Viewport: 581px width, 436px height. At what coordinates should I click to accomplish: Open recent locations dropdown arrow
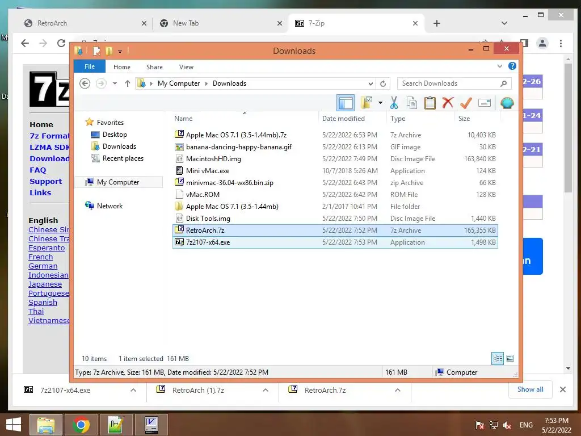115,83
